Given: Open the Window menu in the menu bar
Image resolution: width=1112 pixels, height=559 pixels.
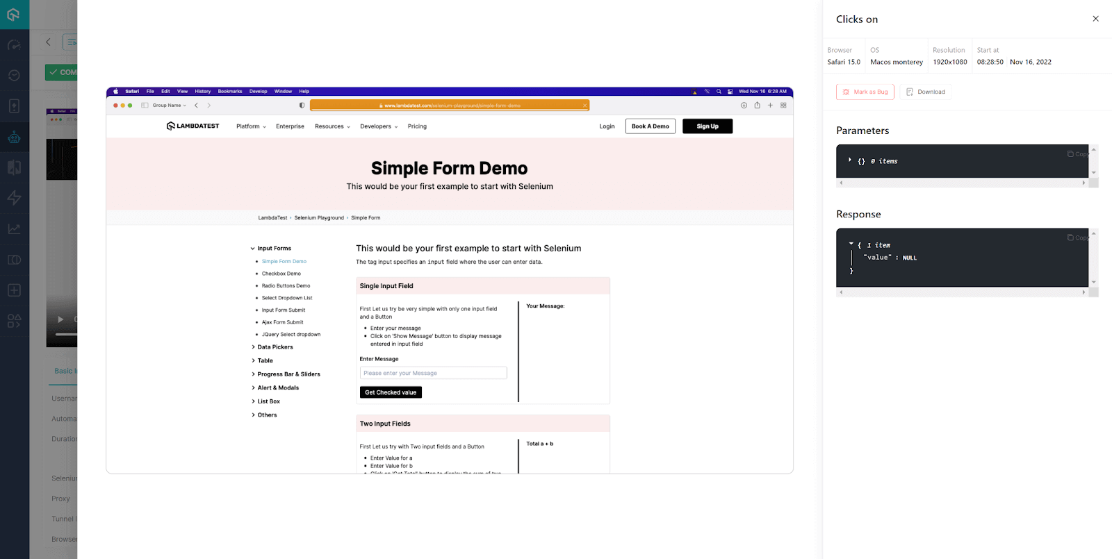Looking at the screenshot, I should click(283, 91).
